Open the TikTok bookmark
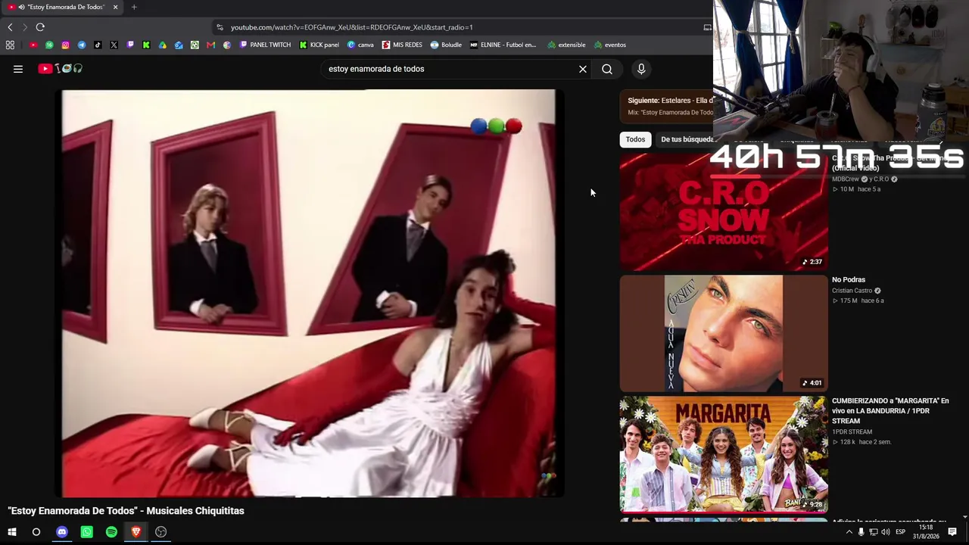 coord(98,45)
